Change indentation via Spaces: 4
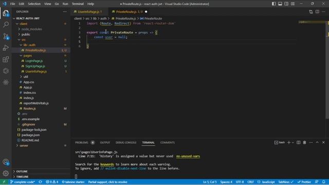The width and height of the screenshot is (329, 185). pyautogui.click(x=226, y=182)
